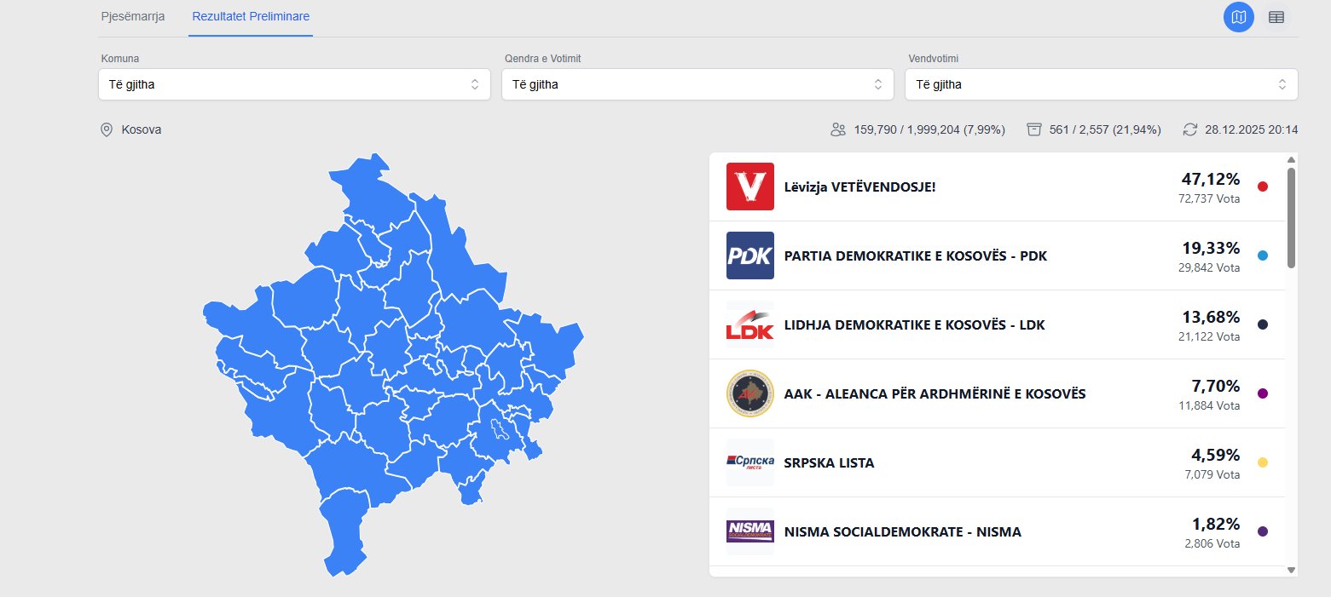This screenshot has width=1331, height=597.
Task: Click the red VETËVENDOSJE color dot
Action: point(1263,187)
